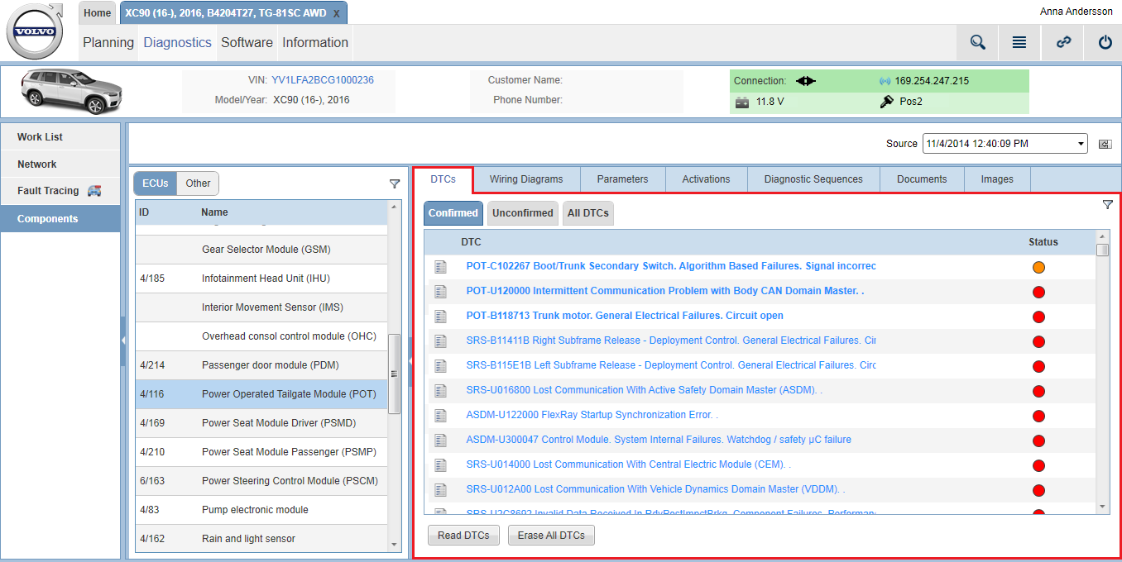
Task: Open document icon for ASDM-U122000 row
Action: click(x=440, y=415)
